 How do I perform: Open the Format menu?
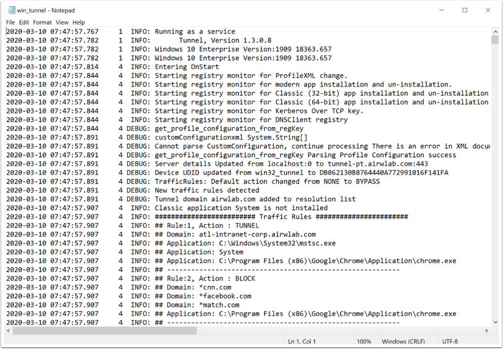[43, 22]
